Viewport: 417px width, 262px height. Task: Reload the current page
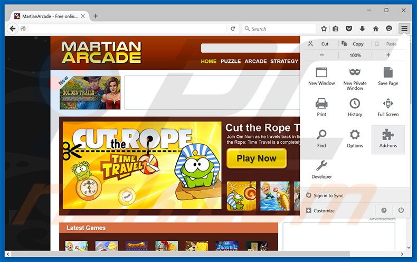tap(233, 29)
